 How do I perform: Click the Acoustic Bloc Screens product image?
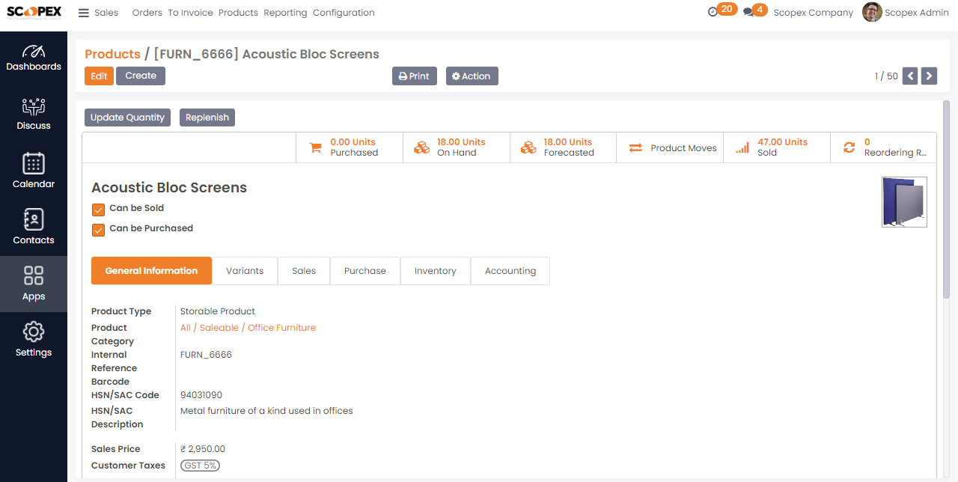coord(904,202)
